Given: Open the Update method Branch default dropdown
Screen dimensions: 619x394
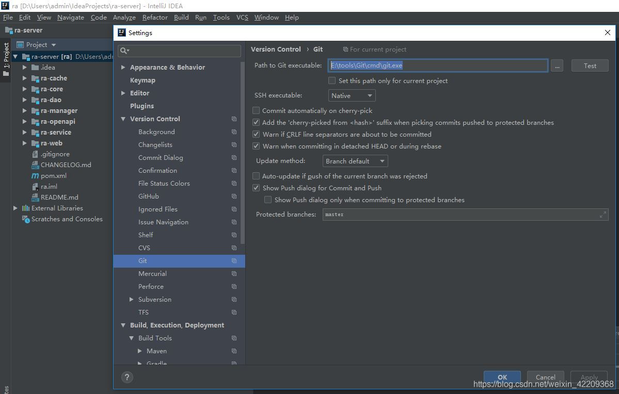Looking at the screenshot, I should [355, 161].
